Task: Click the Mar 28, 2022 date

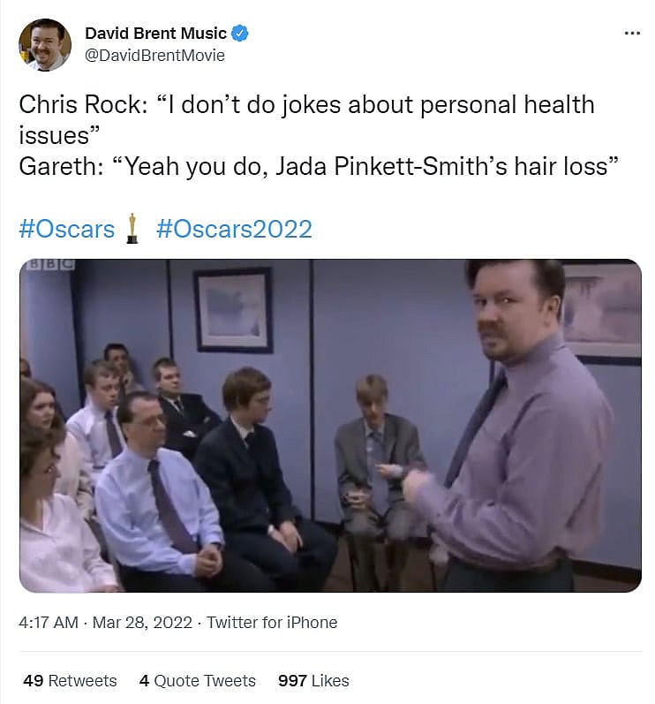Action: pyautogui.click(x=142, y=623)
